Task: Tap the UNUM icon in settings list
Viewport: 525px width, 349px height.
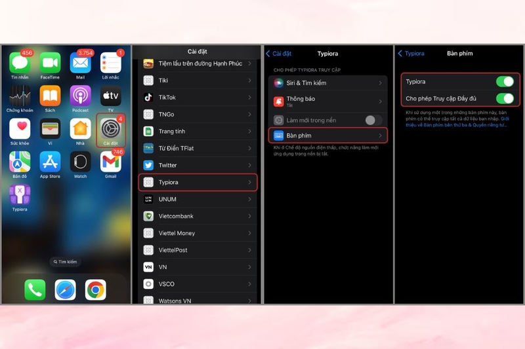Action: click(148, 199)
